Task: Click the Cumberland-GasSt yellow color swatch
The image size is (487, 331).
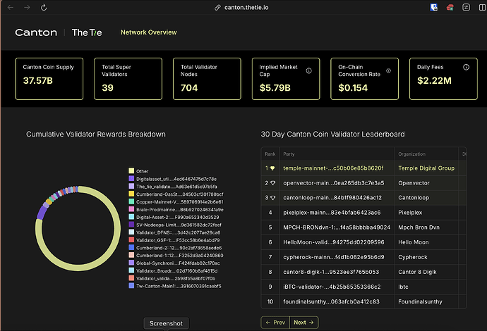Action: pos(131,194)
